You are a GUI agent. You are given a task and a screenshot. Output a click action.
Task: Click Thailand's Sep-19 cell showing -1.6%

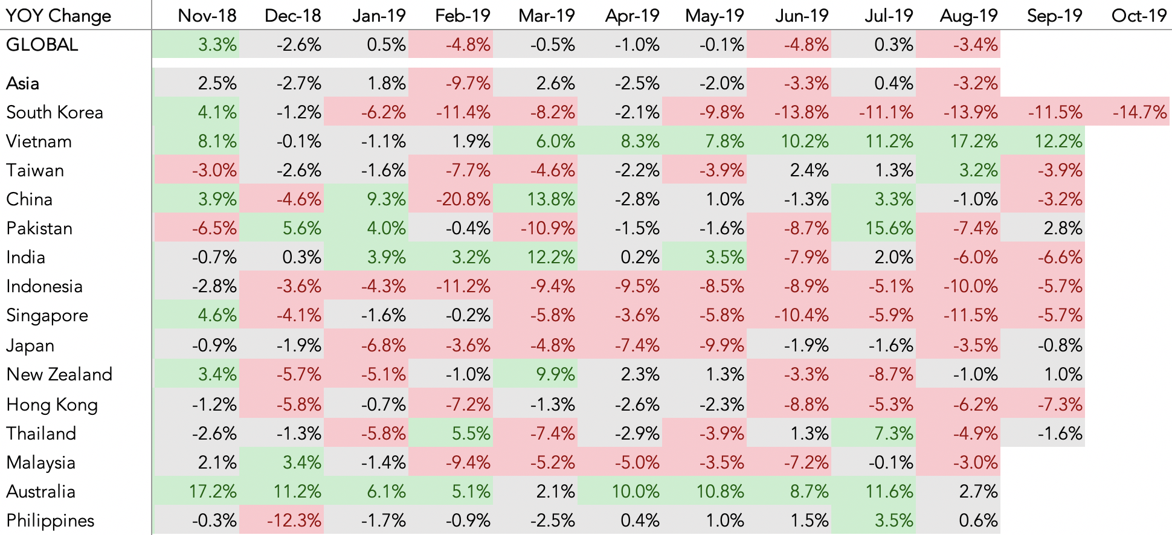pyautogui.click(x=1060, y=434)
